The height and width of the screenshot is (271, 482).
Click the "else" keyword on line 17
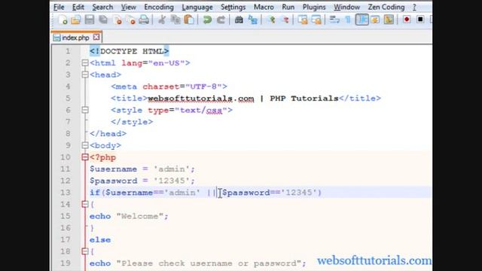click(100, 240)
